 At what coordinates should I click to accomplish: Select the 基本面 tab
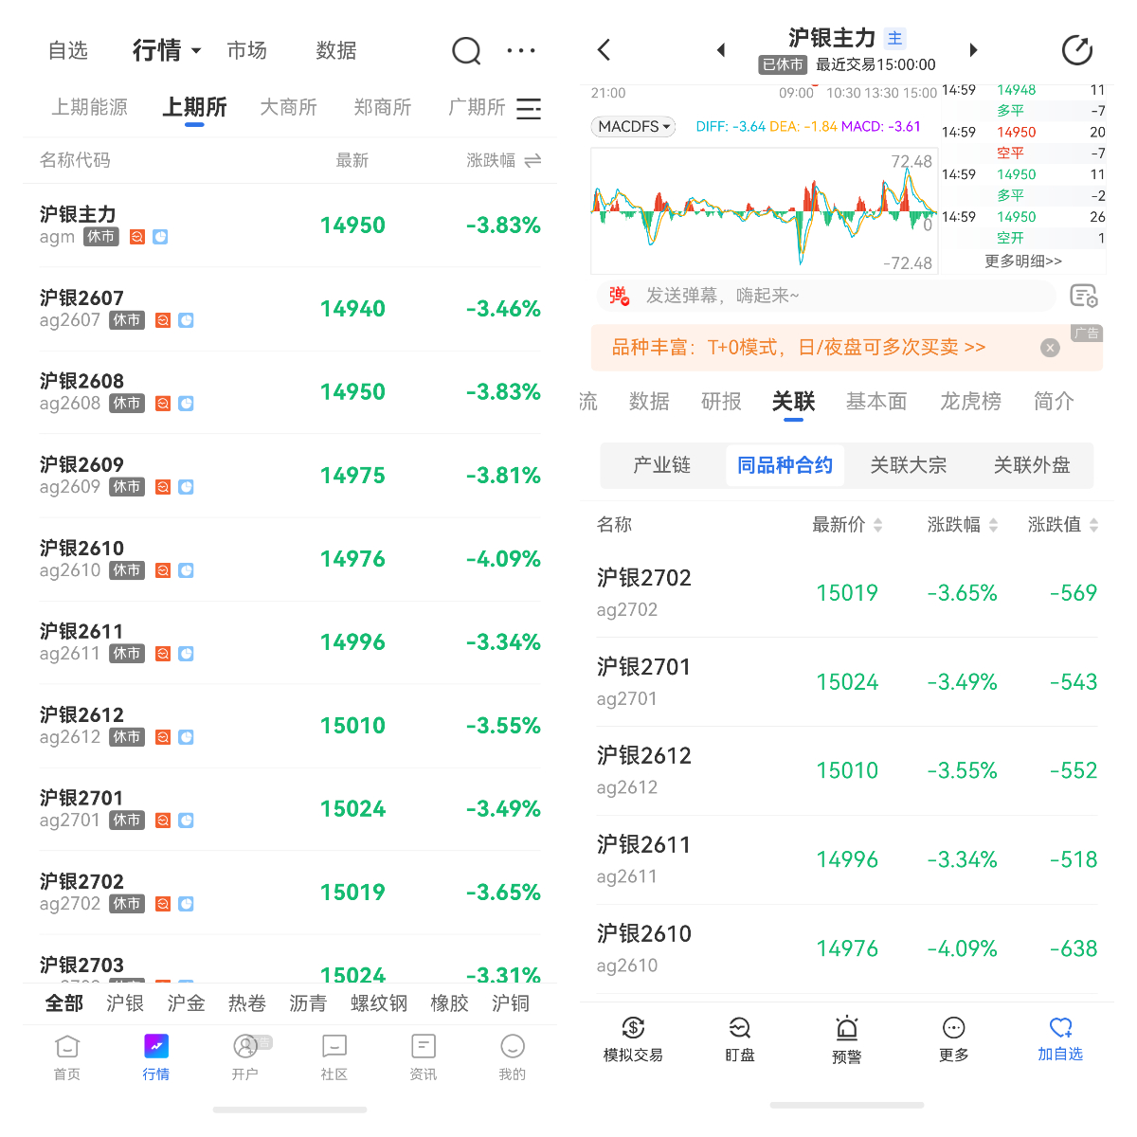tap(876, 402)
